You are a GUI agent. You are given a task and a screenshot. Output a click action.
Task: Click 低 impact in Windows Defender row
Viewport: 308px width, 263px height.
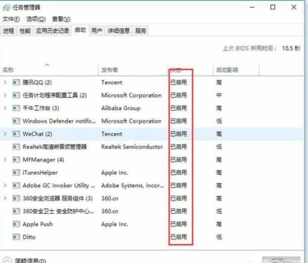219,121
